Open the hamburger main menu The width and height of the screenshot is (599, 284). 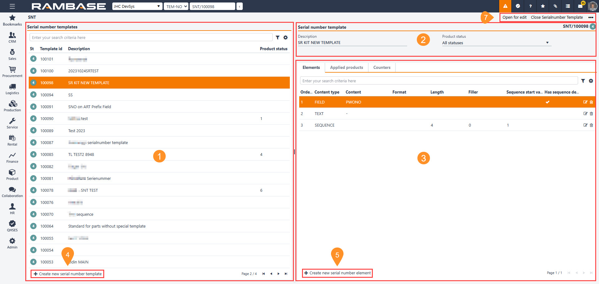[x=12, y=6]
